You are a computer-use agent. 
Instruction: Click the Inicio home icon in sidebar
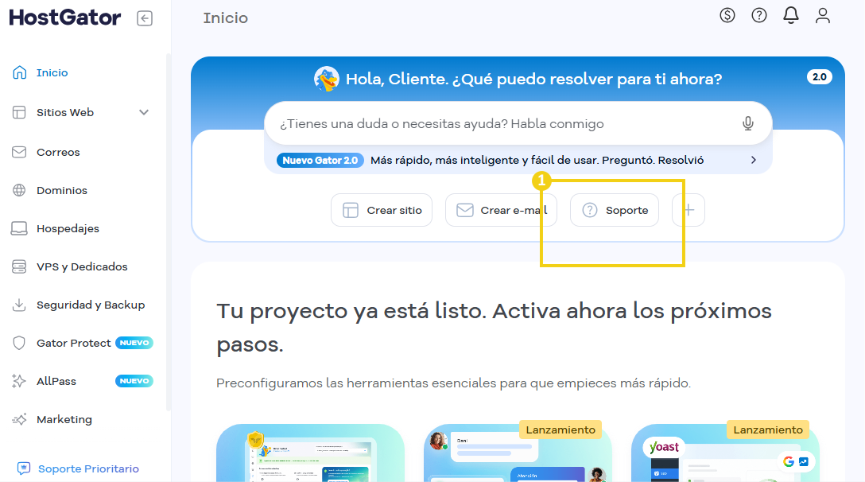[x=19, y=73]
